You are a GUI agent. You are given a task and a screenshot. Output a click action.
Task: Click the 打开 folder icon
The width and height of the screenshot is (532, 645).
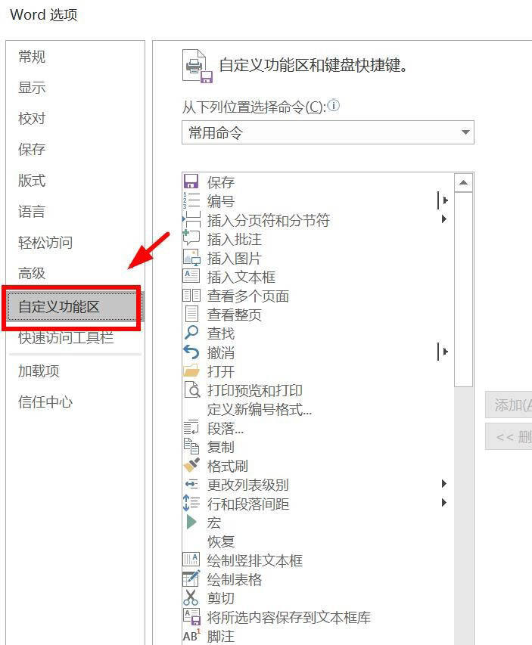click(x=191, y=371)
